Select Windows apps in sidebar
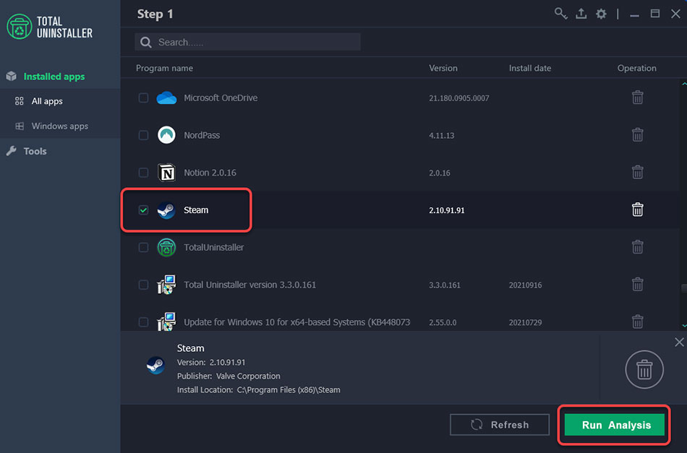This screenshot has width=687, height=453. [x=60, y=126]
